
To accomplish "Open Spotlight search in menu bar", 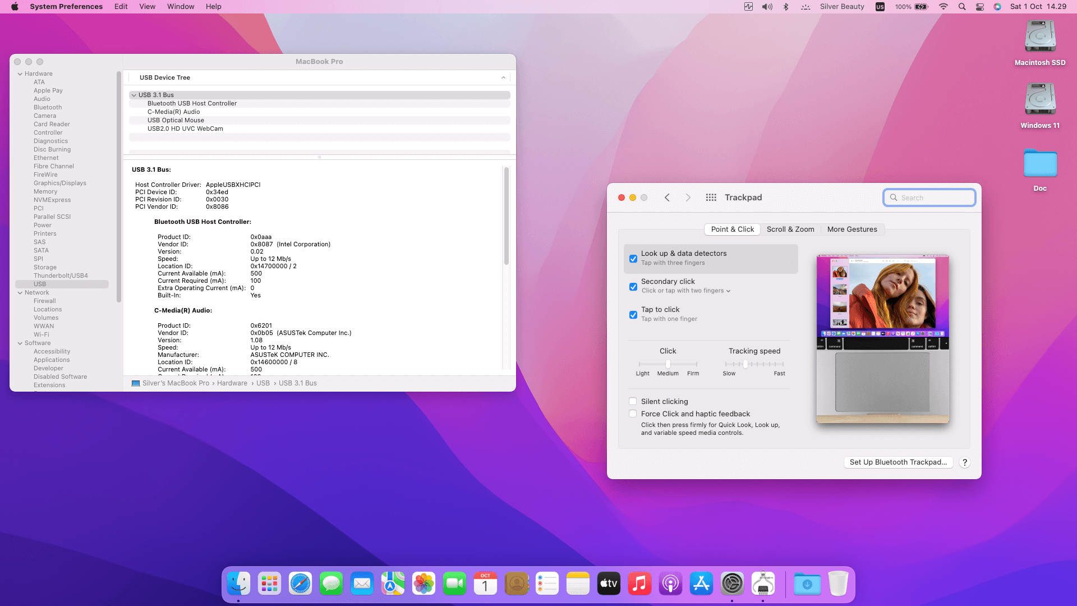I will point(962,7).
